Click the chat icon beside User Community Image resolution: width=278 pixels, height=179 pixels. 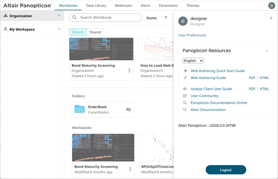[185, 96]
